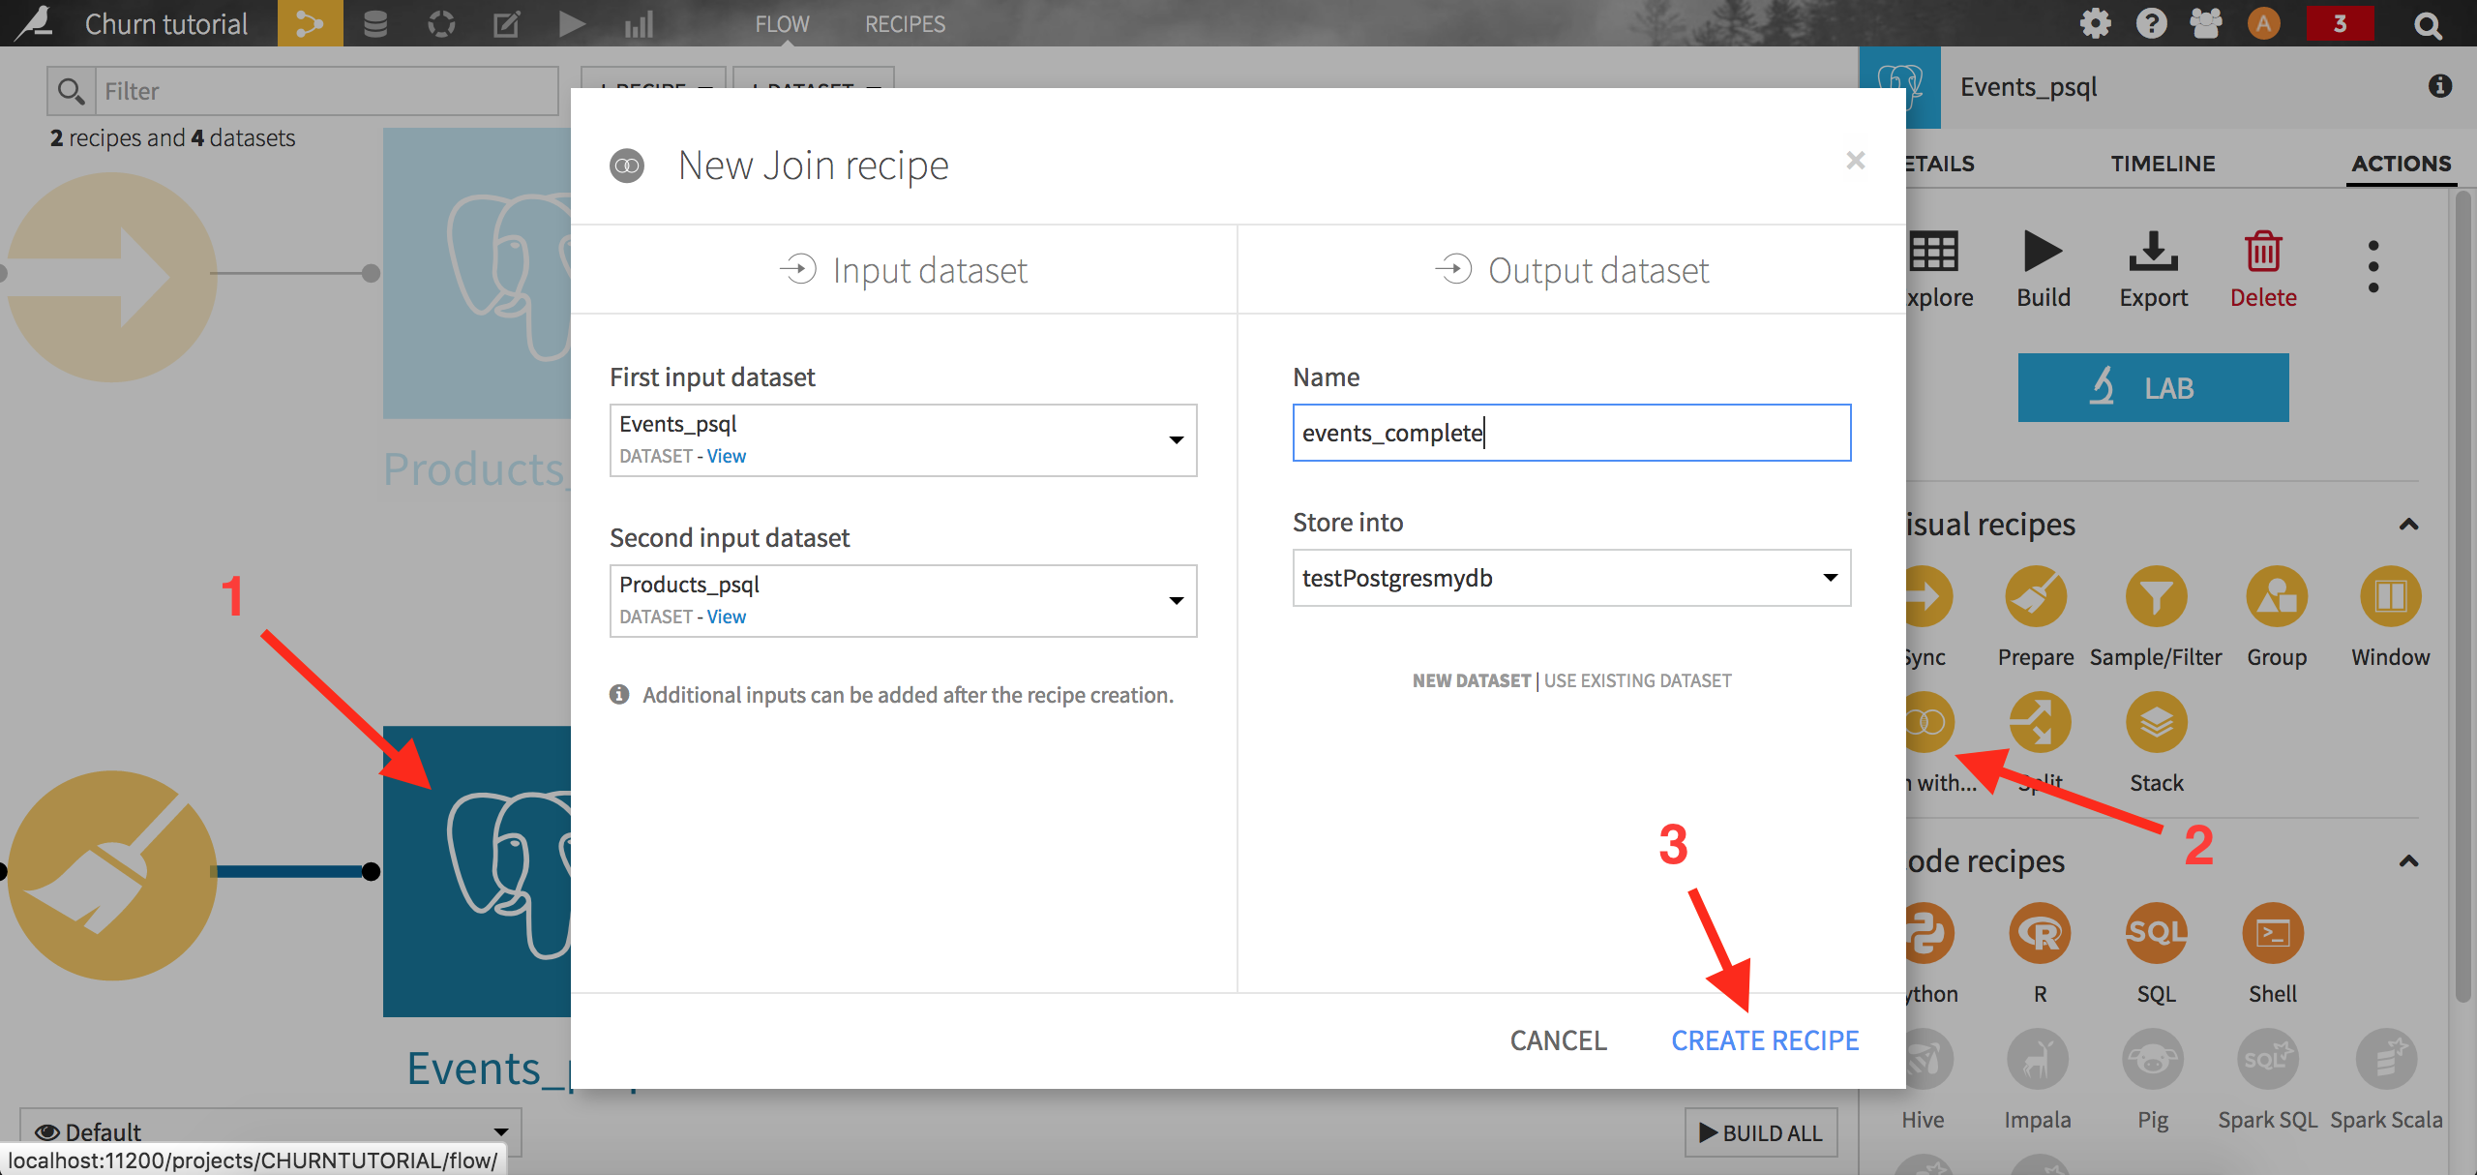
Task: Click the SQL code recipe icon
Action: 2156,934
